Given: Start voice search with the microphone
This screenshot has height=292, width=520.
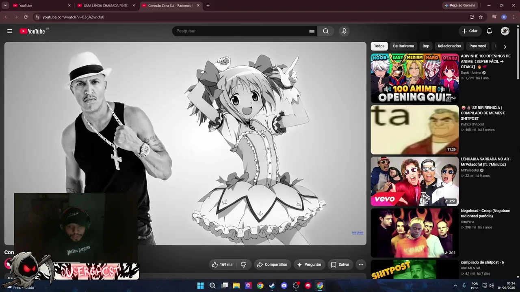Looking at the screenshot, I should pos(344,31).
